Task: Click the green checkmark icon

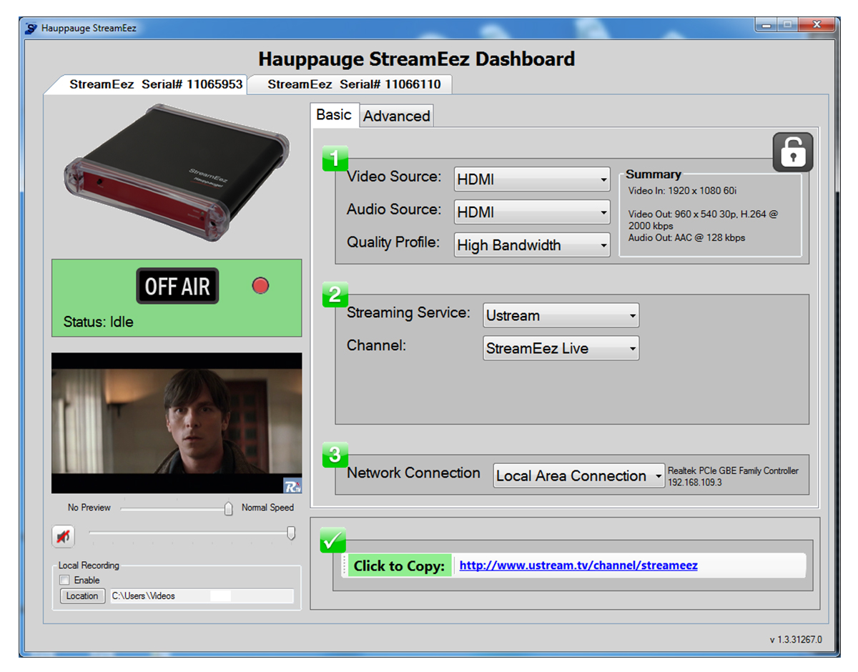Action: point(332,540)
